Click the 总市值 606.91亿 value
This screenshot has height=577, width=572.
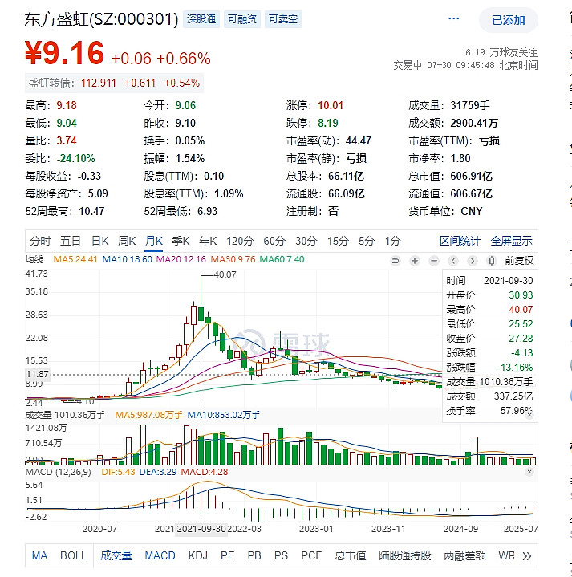[471, 177]
